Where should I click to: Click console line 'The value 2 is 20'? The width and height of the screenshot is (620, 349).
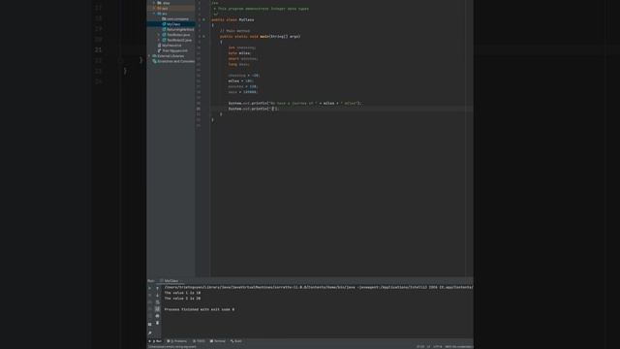pos(182,299)
